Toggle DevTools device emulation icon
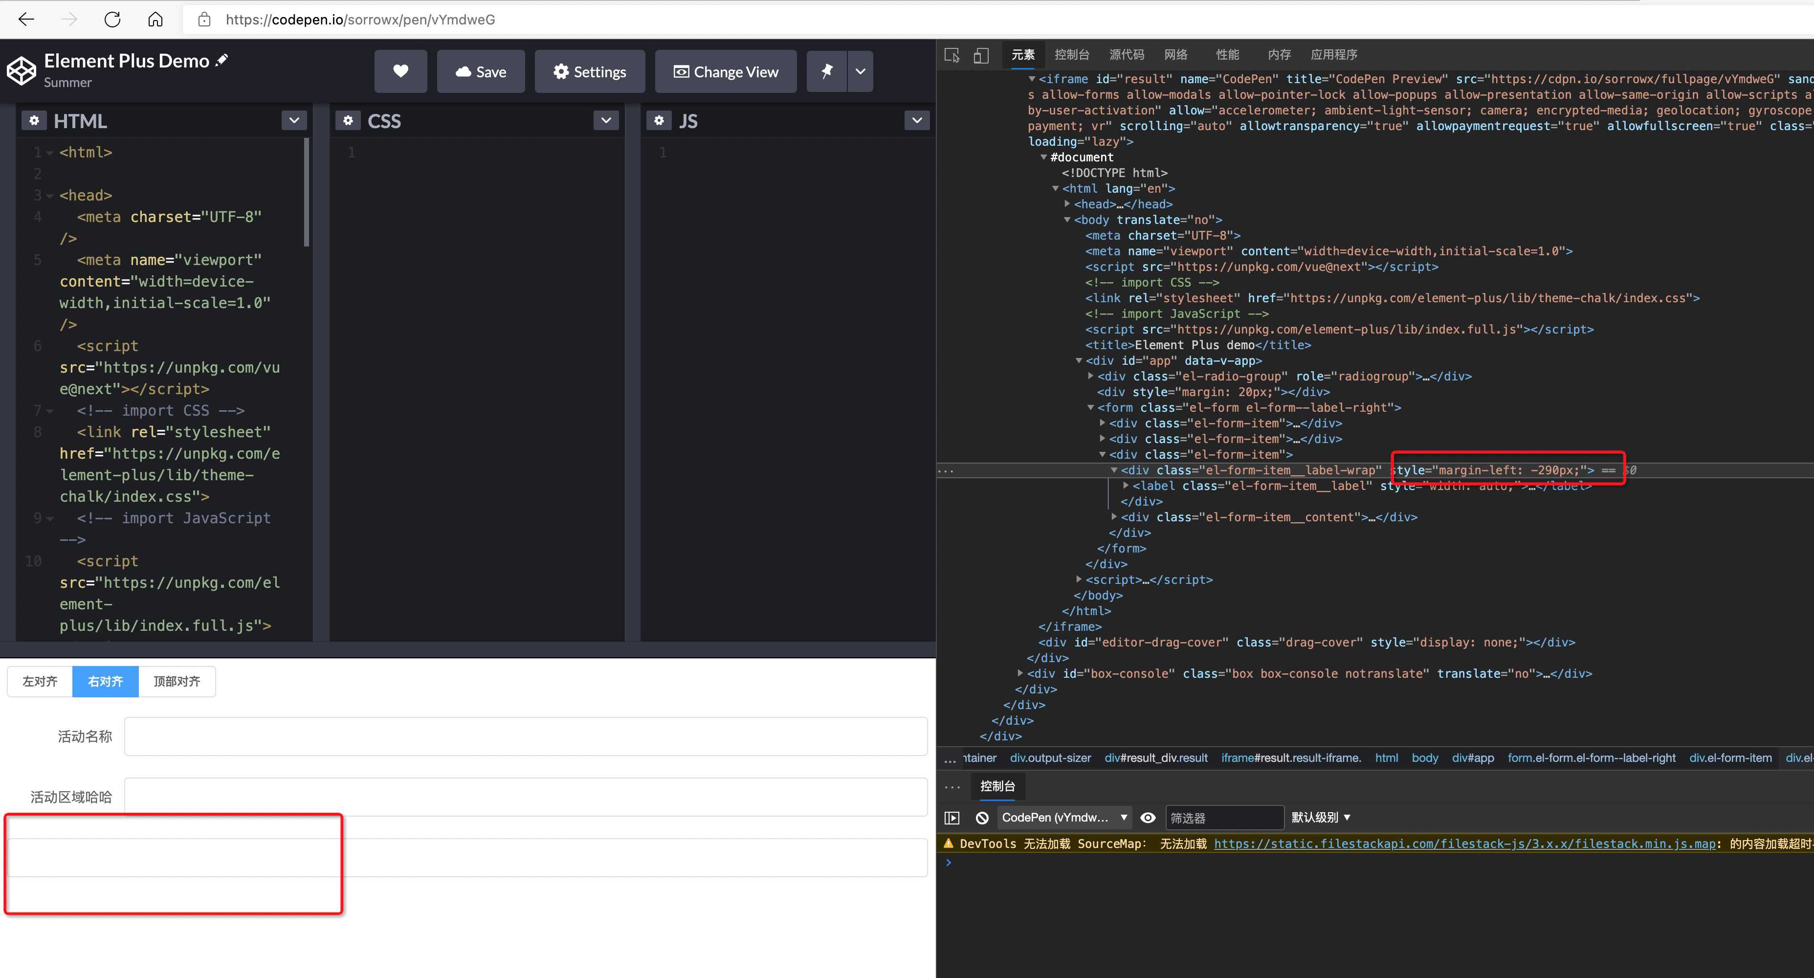1814x978 pixels. point(981,55)
